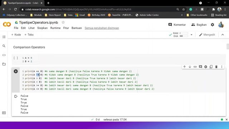Close the TipetipeOperators browser tab
The image size is (229, 129).
click(42, 3)
